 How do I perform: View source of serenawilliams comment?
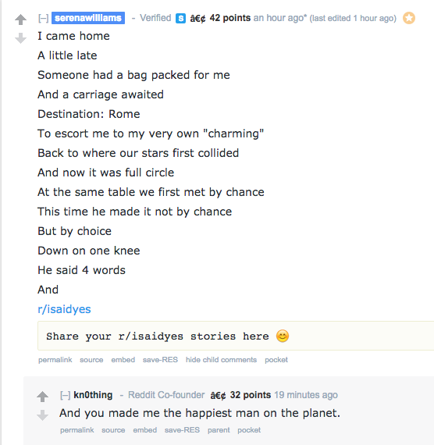point(91,360)
